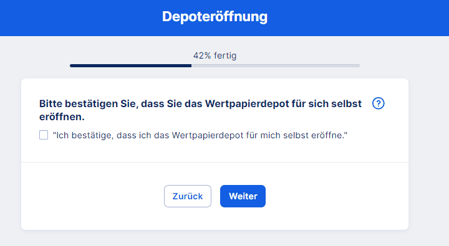Return to previous step via Zurück
This screenshot has height=246, width=449.
(x=188, y=196)
